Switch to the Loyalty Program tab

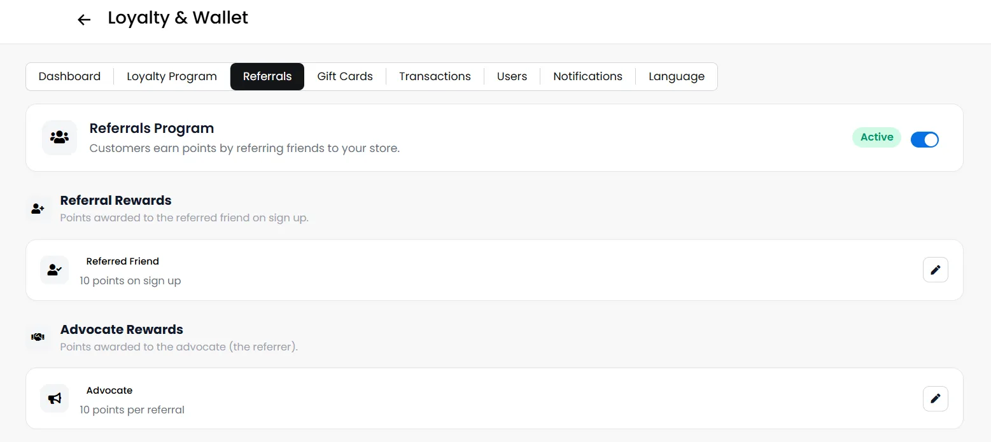click(172, 76)
